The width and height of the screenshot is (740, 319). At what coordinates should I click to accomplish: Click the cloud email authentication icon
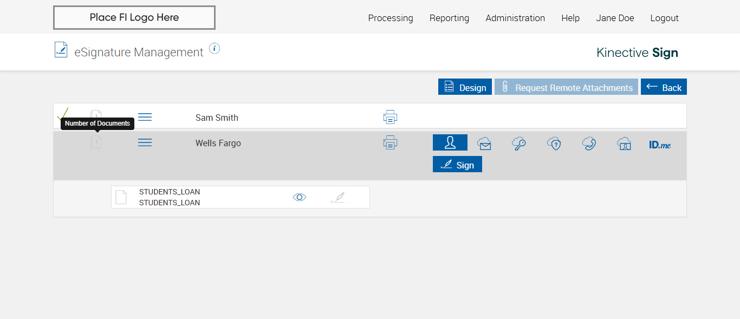pyautogui.click(x=484, y=144)
